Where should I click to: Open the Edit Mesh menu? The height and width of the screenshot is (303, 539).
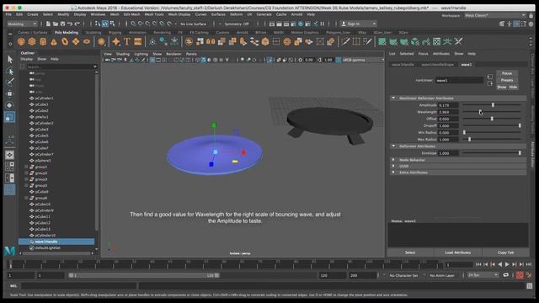131,14
